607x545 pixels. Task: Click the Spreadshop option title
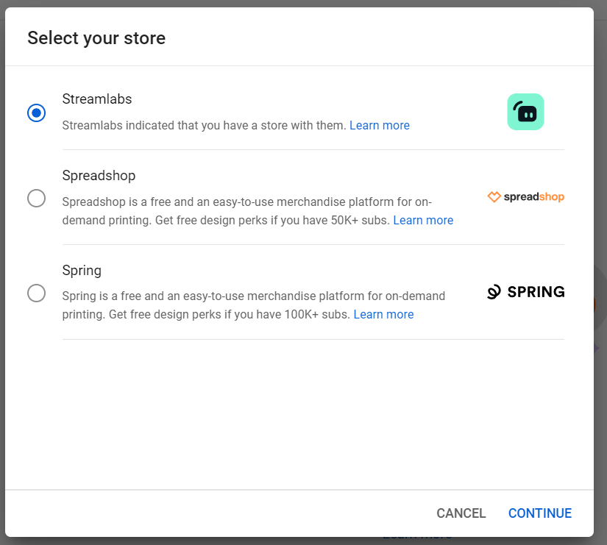point(99,176)
